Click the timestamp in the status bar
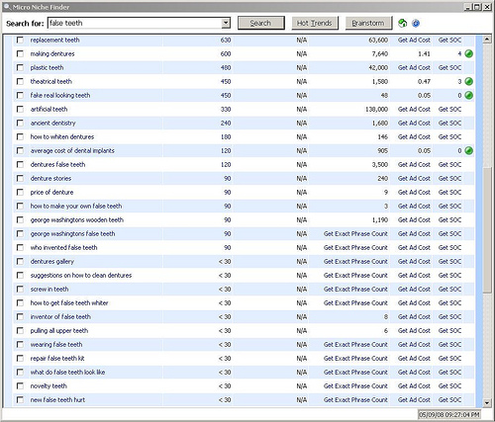The image size is (495, 422). tap(449, 414)
